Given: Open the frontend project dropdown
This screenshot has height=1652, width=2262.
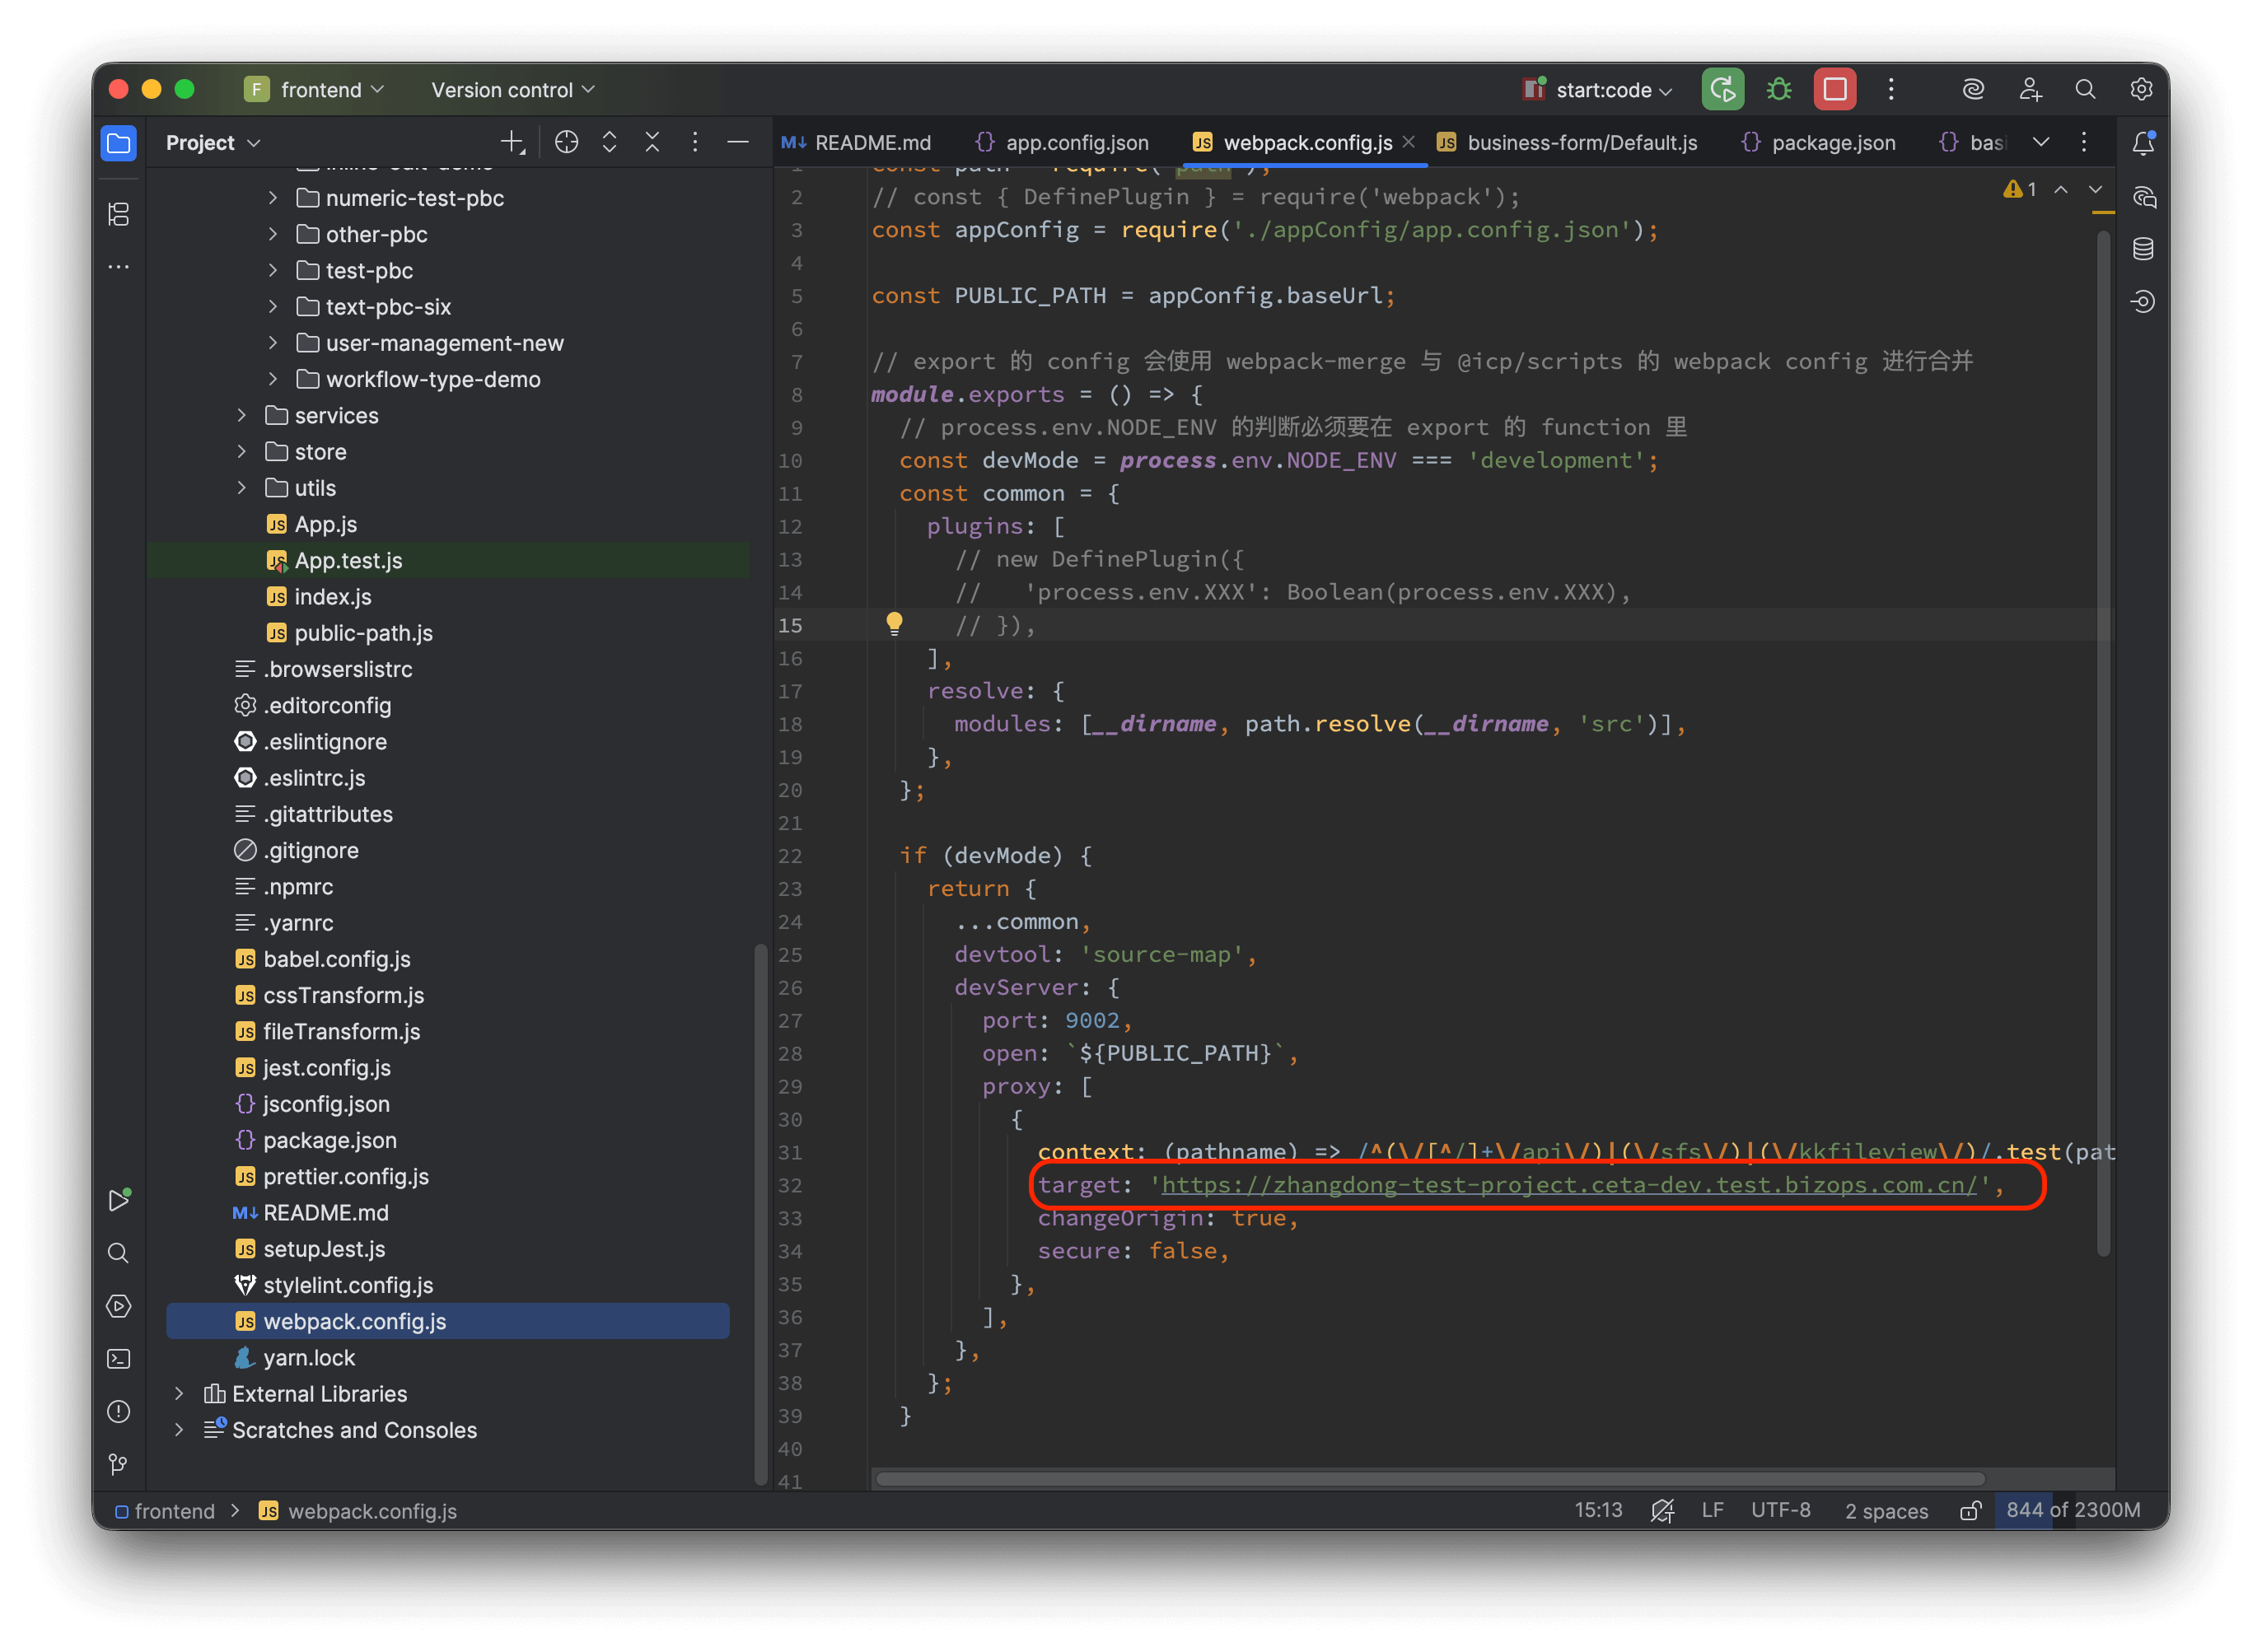Looking at the screenshot, I should tap(315, 89).
